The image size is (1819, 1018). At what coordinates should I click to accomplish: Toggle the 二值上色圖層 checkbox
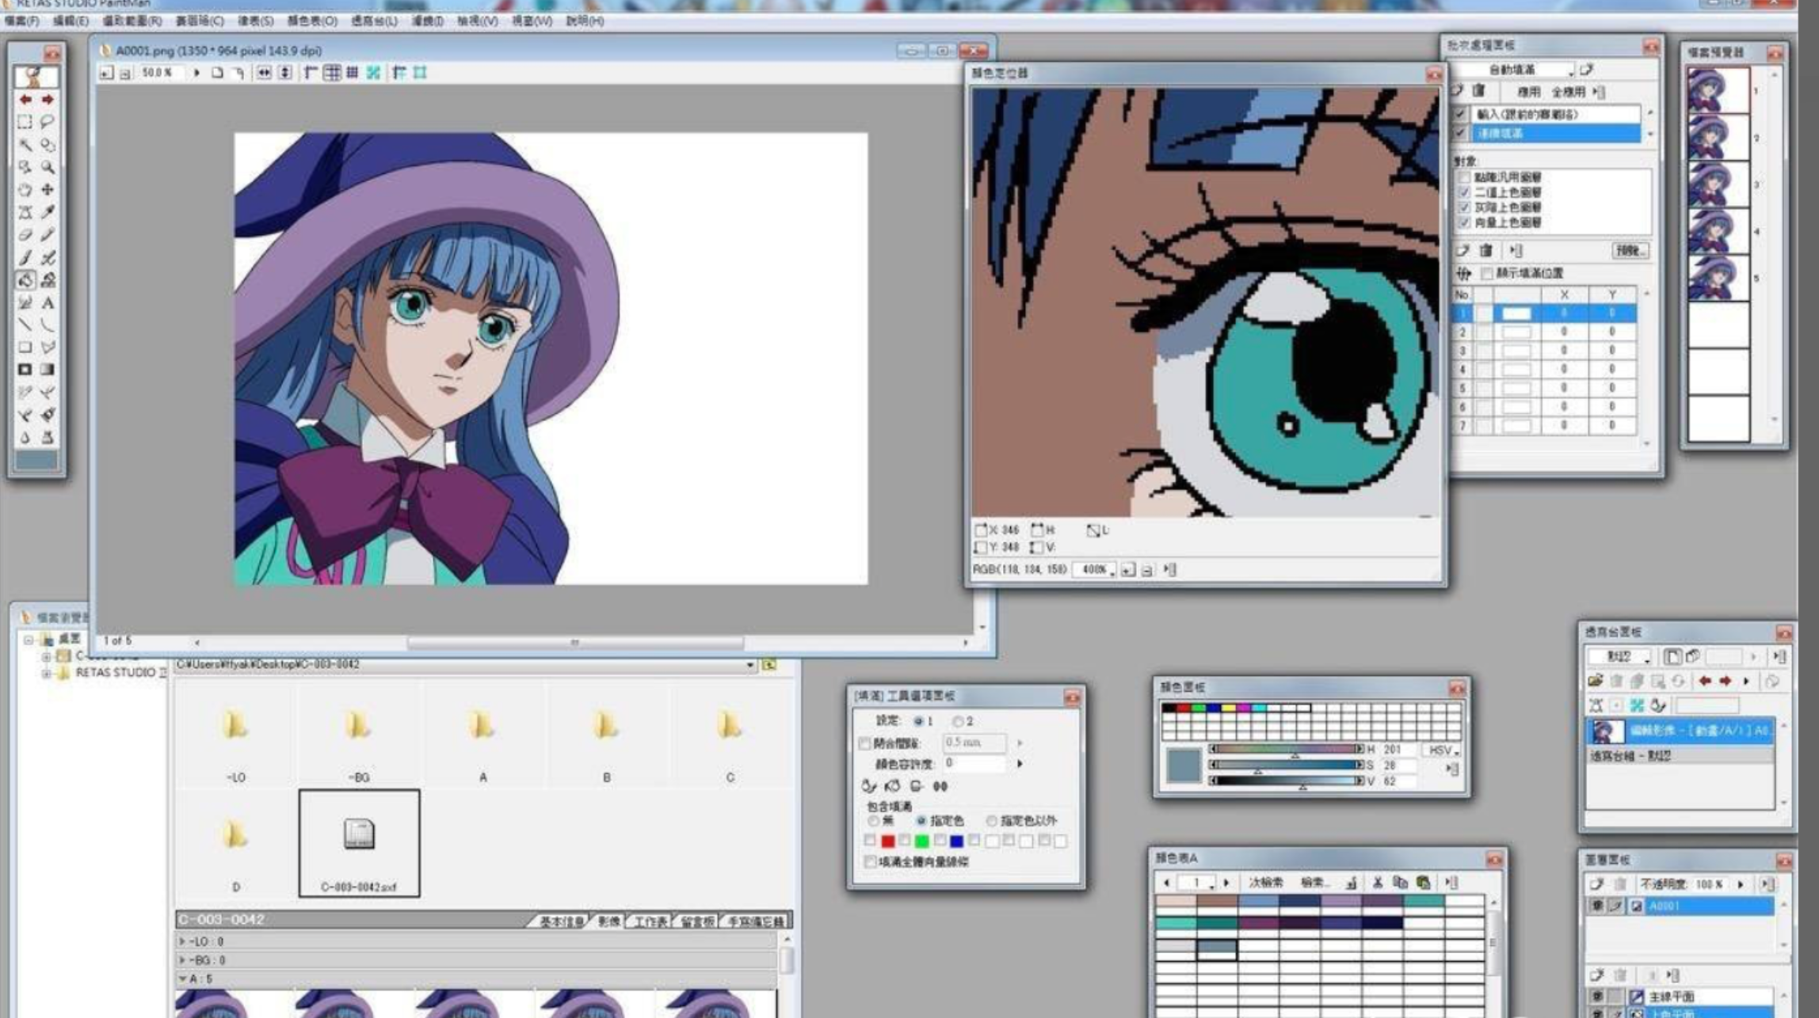coord(1464,192)
